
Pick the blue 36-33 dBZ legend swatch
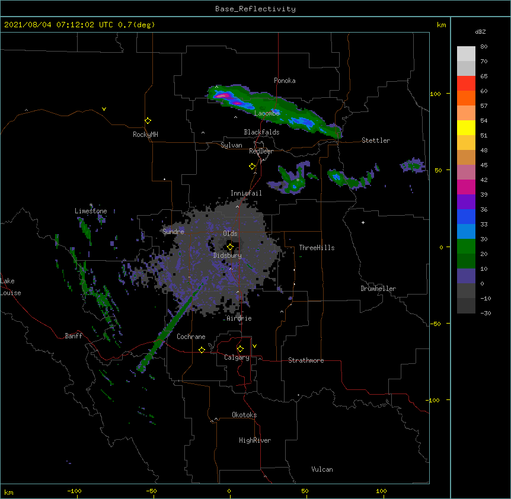[466, 216]
